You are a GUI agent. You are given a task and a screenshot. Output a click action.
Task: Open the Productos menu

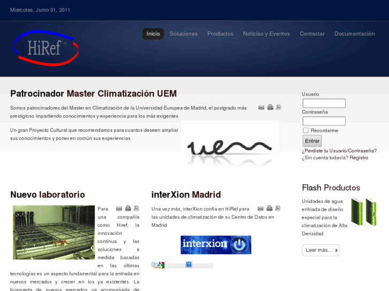[220, 34]
